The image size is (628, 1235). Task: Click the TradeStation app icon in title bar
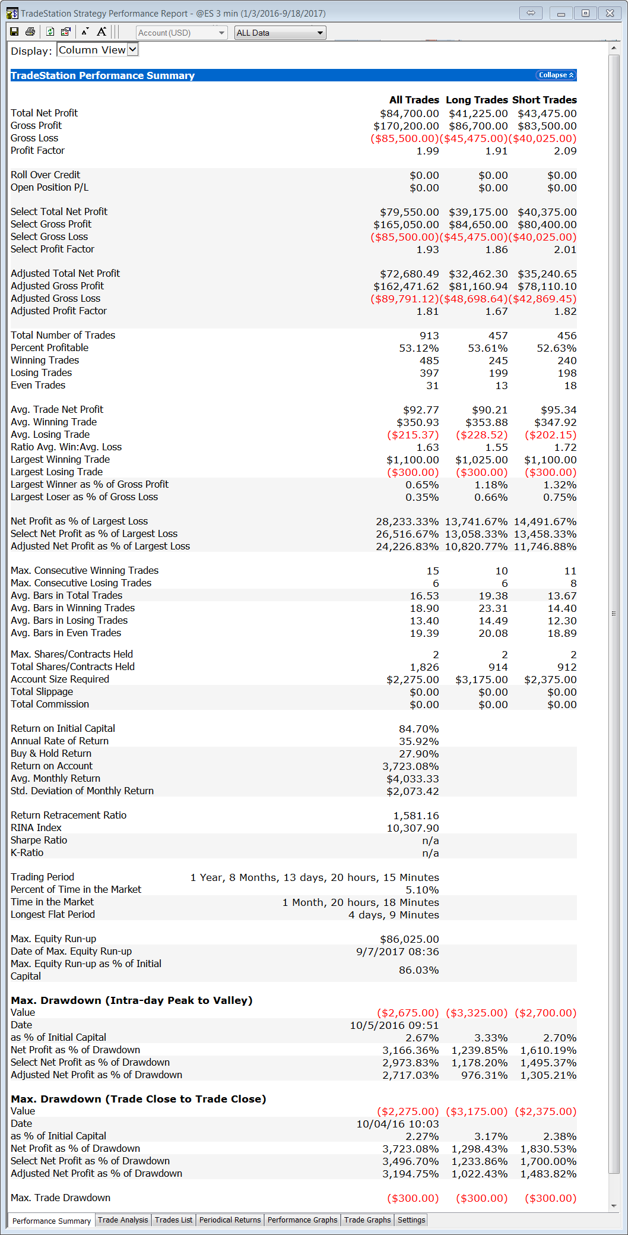12,13
